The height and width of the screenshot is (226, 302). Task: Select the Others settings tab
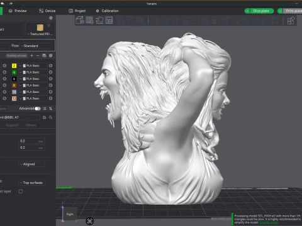click(x=31, y=125)
